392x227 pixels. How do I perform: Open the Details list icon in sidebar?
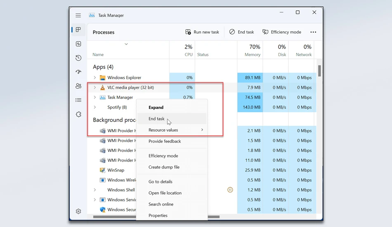tap(78, 100)
